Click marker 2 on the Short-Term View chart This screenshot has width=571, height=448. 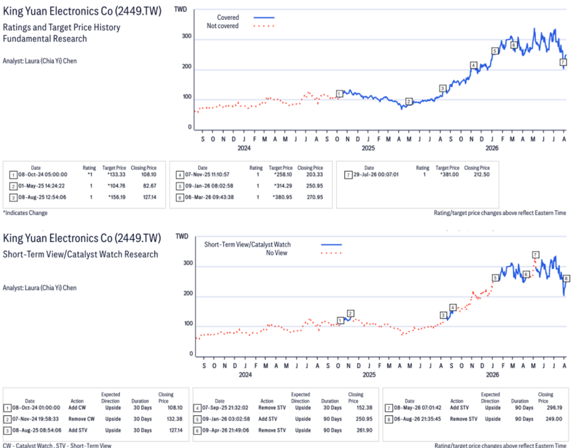click(x=351, y=313)
